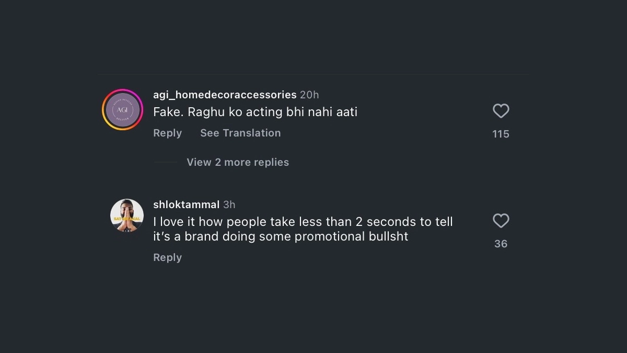Click the 20h timestamp
Viewport: 627px width, 353px height.
[x=309, y=95]
